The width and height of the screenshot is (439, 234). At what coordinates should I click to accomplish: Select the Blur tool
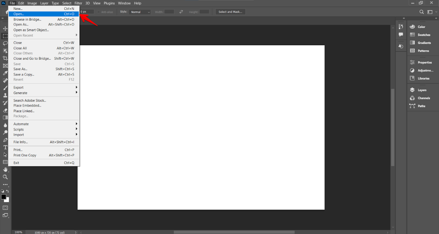click(5, 125)
